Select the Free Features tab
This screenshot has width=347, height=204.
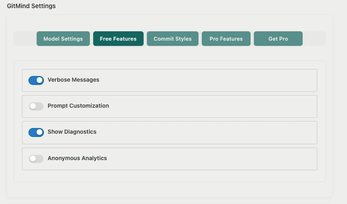pos(118,39)
